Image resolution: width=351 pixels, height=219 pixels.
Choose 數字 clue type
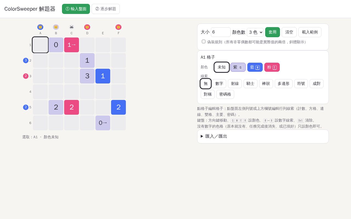click(x=219, y=83)
